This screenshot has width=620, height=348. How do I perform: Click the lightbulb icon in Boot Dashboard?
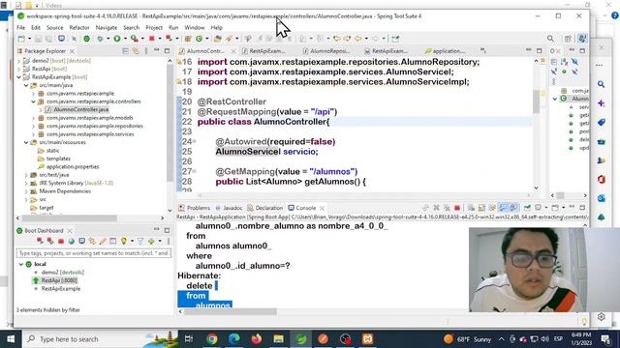click(x=124, y=241)
